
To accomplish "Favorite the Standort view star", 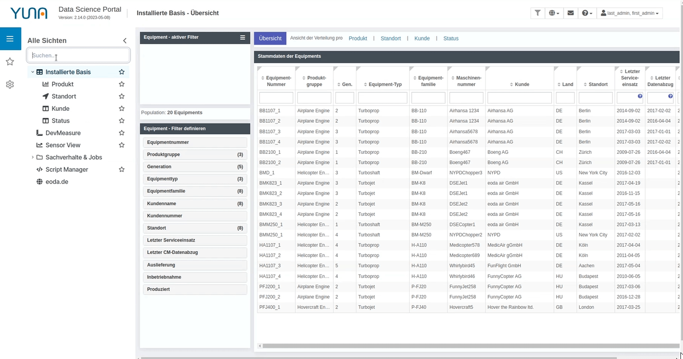I will [122, 96].
